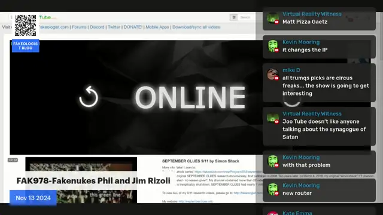Image resolution: width=383 pixels, height=215 pixels.
Task: Click mike D username in chat
Action: (x=291, y=70)
